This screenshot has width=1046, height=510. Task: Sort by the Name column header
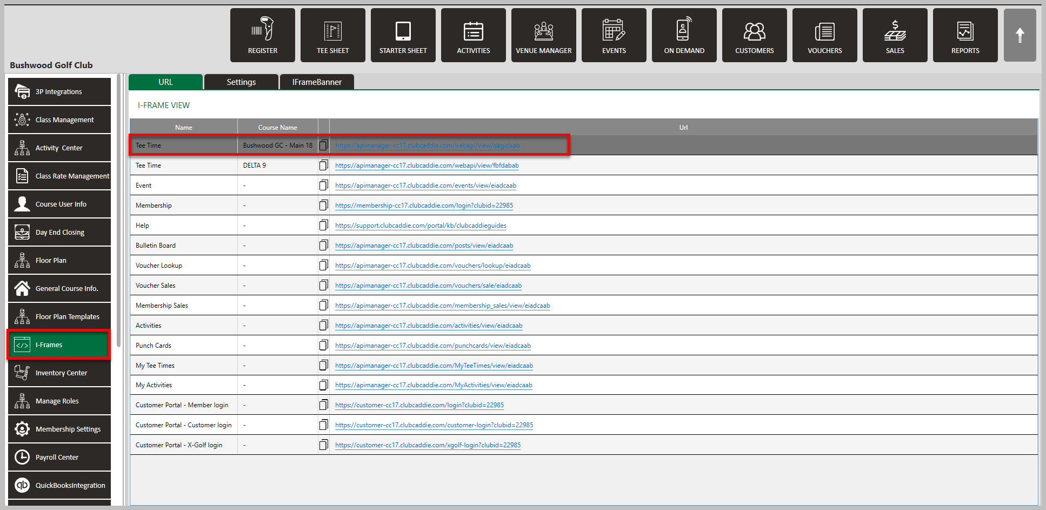coord(183,127)
